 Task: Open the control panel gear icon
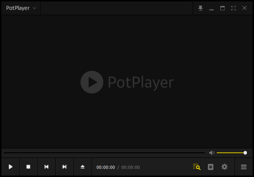(225, 167)
